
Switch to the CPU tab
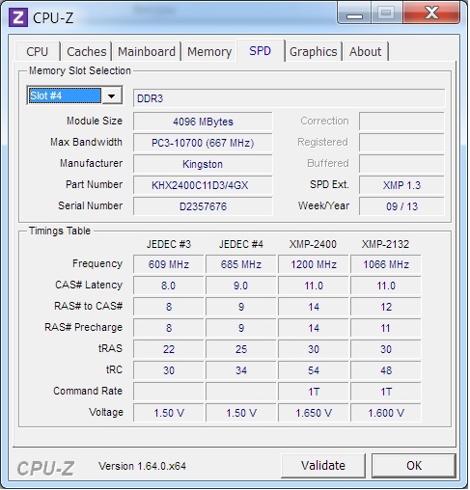pyautogui.click(x=38, y=51)
